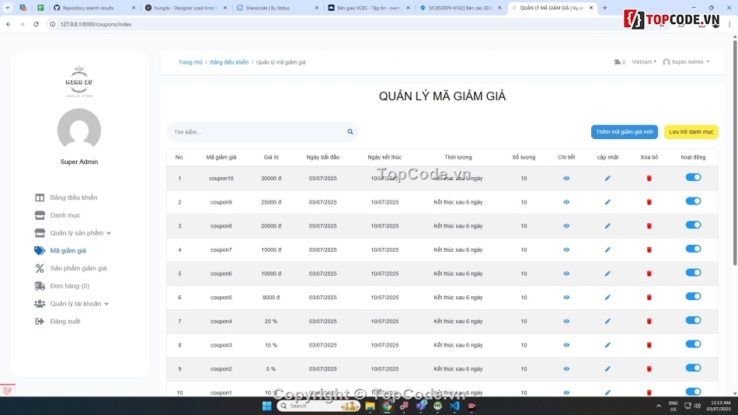Toggle active status for coupon7
738x415 pixels.
[x=693, y=249]
